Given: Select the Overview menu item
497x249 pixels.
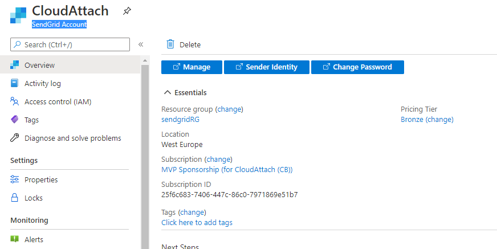Looking at the screenshot, I should [x=70, y=65].
